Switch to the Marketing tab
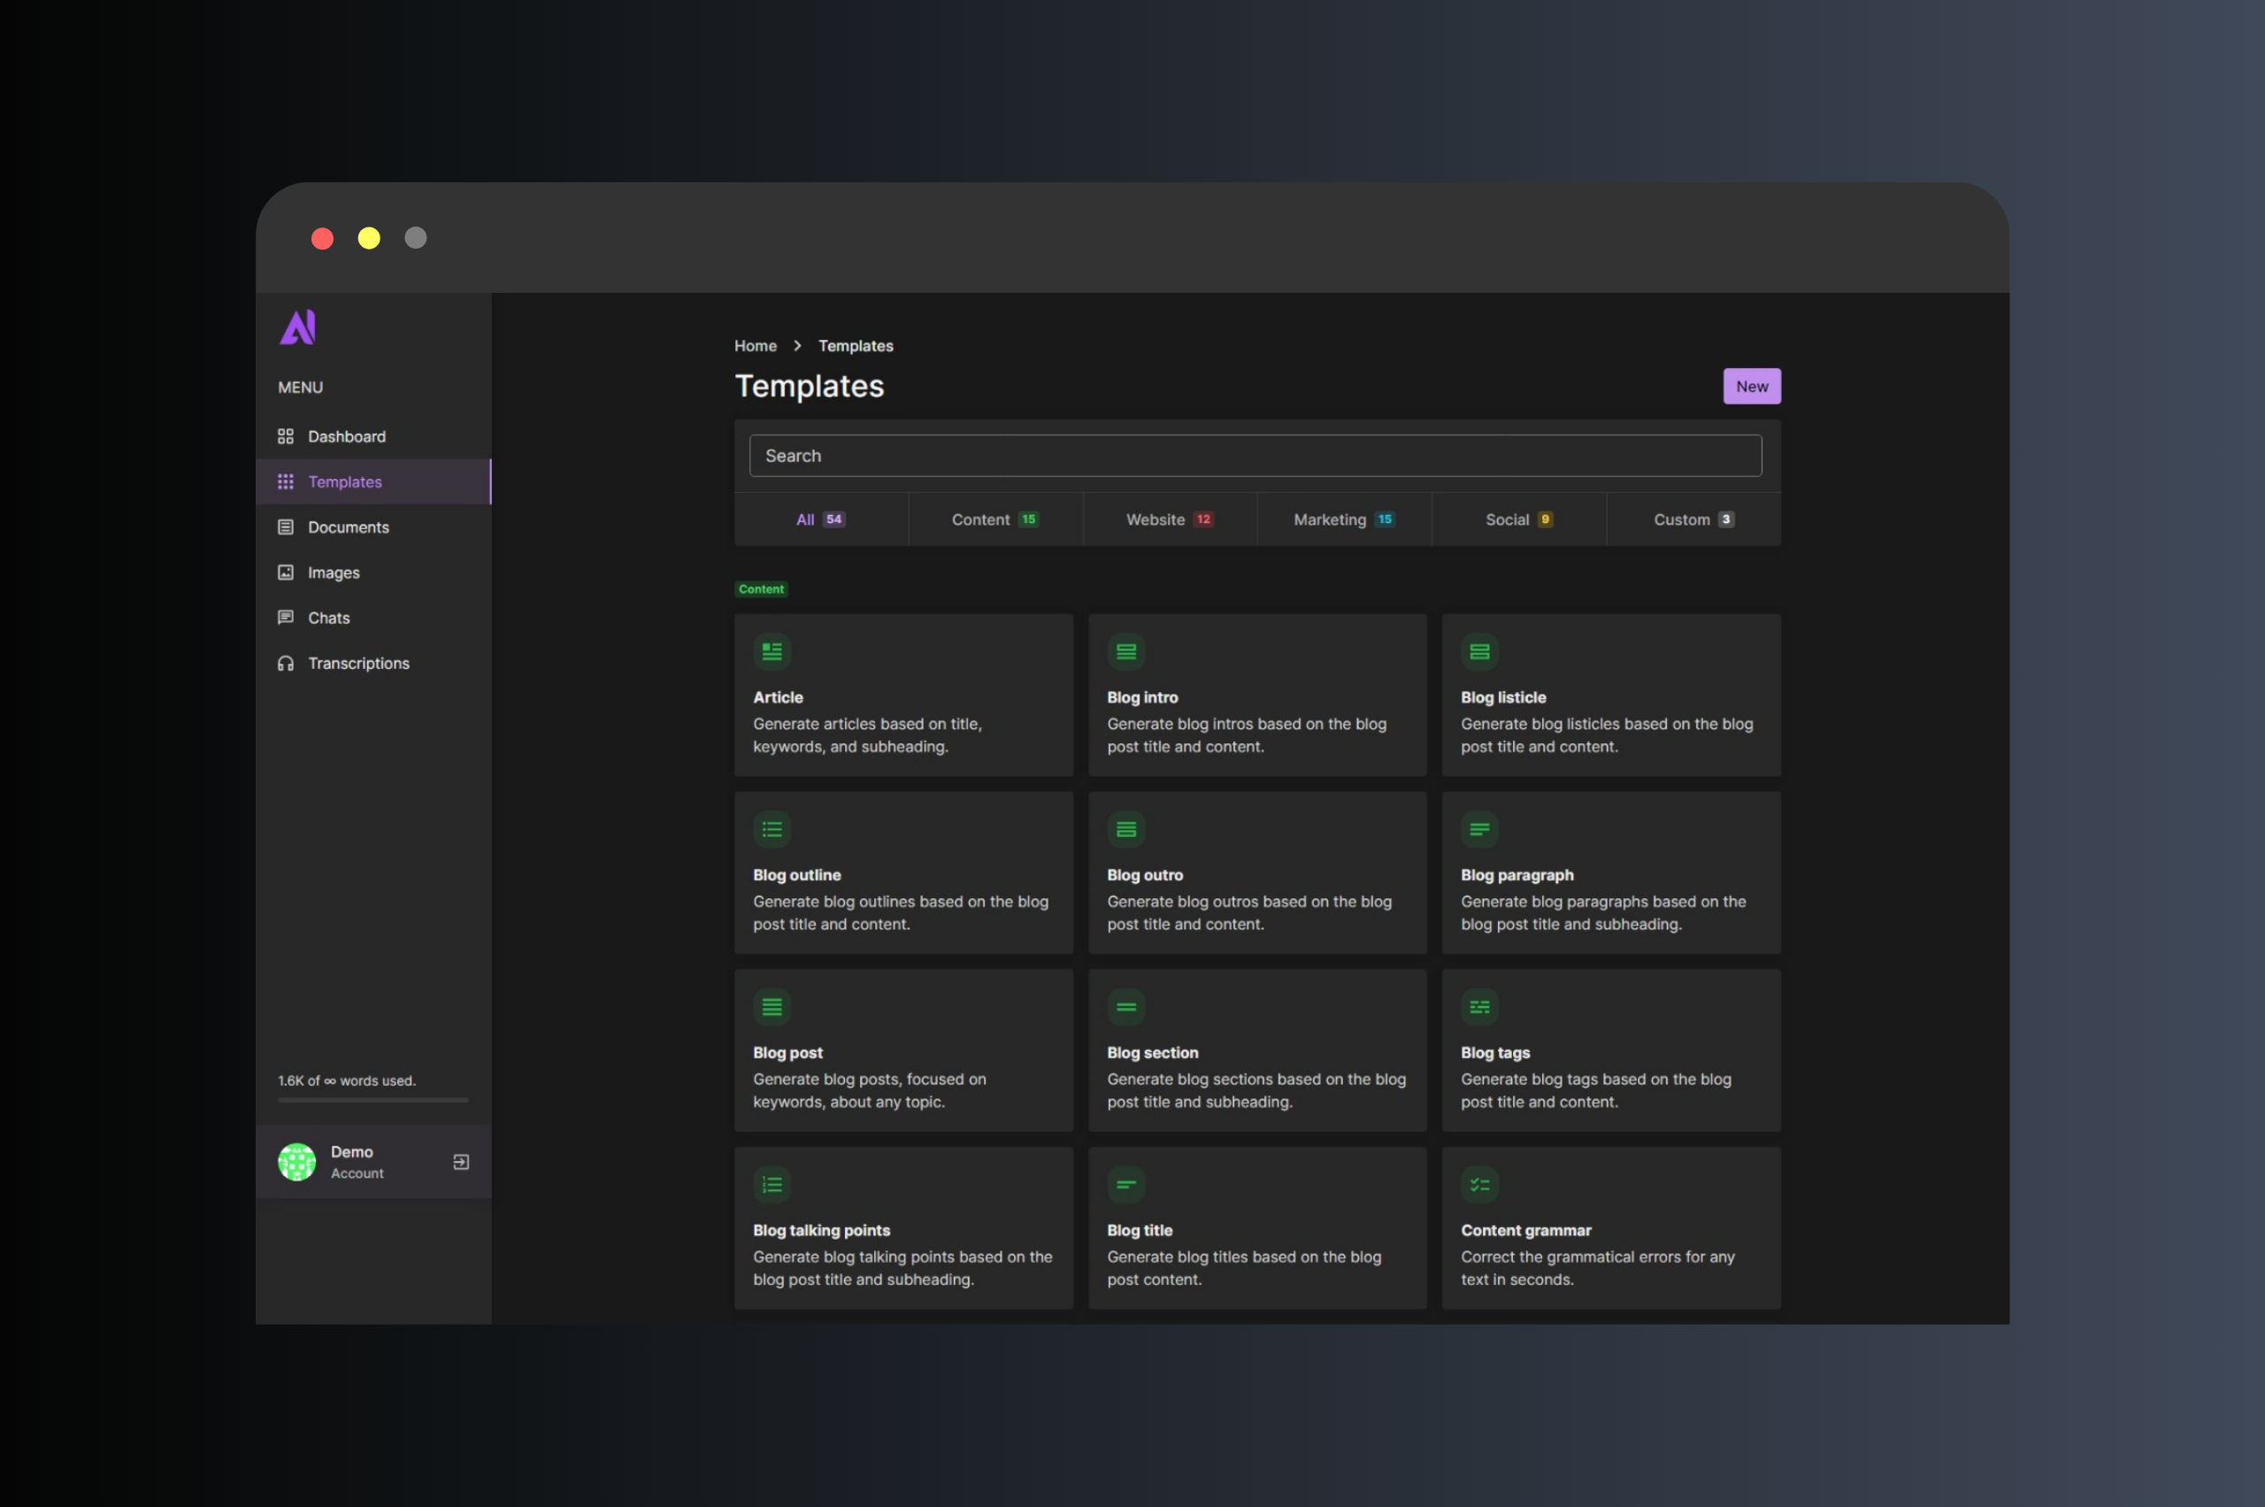2265x1507 pixels. coord(1343,520)
